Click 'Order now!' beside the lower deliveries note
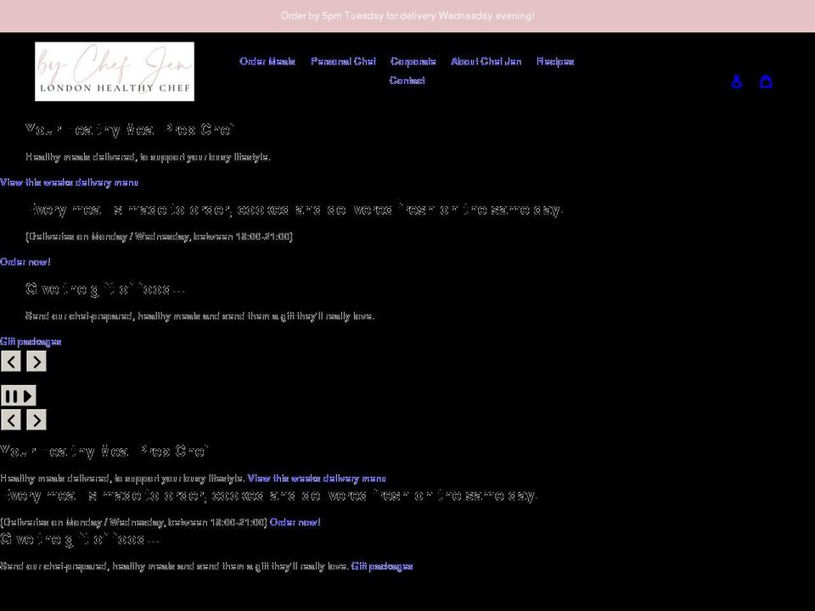The width and height of the screenshot is (815, 611). click(295, 522)
